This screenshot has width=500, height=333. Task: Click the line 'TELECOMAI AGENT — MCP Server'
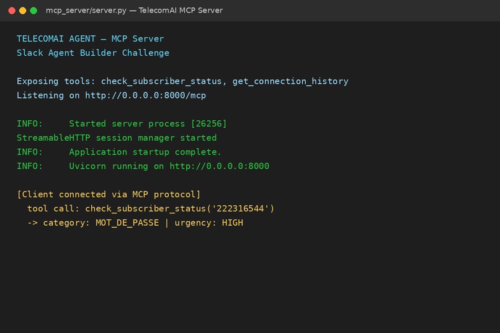(90, 39)
